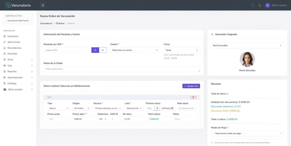Open the Turno dropdown showing Tarde
The width and height of the screenshot is (291, 146).
click(x=182, y=50)
